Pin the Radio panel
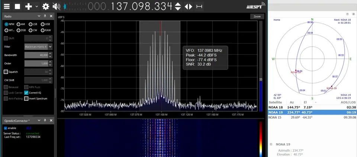The image size is (357, 157). [45, 16]
